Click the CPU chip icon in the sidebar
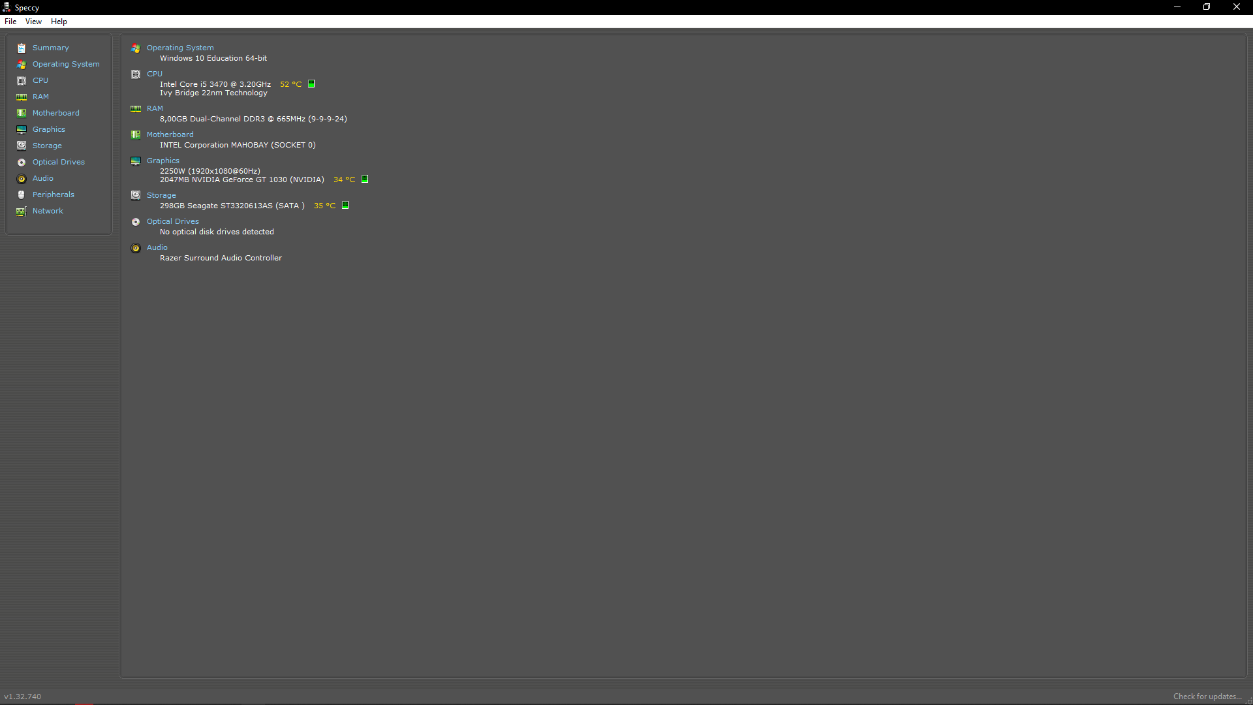 tap(22, 81)
